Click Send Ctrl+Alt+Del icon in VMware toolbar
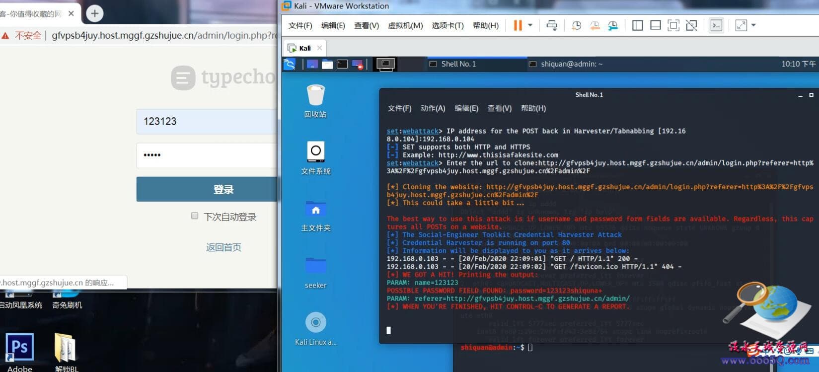This screenshot has width=819, height=372. [x=552, y=25]
